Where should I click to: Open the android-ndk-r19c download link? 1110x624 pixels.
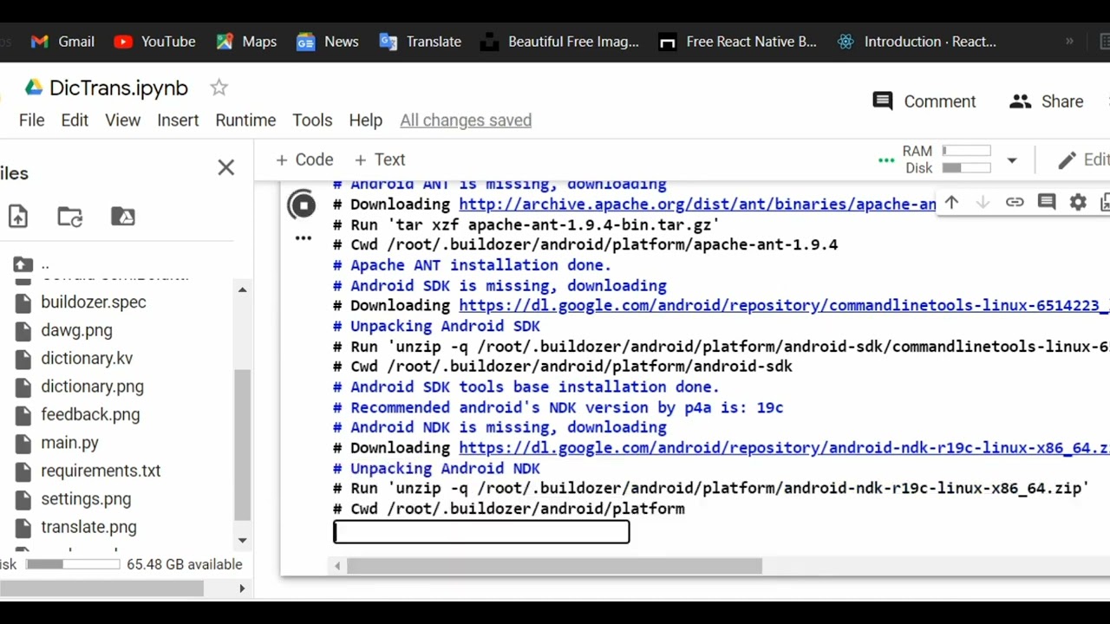click(x=784, y=448)
